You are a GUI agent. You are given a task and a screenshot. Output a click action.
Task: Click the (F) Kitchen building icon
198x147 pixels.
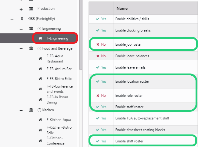tap(31, 110)
